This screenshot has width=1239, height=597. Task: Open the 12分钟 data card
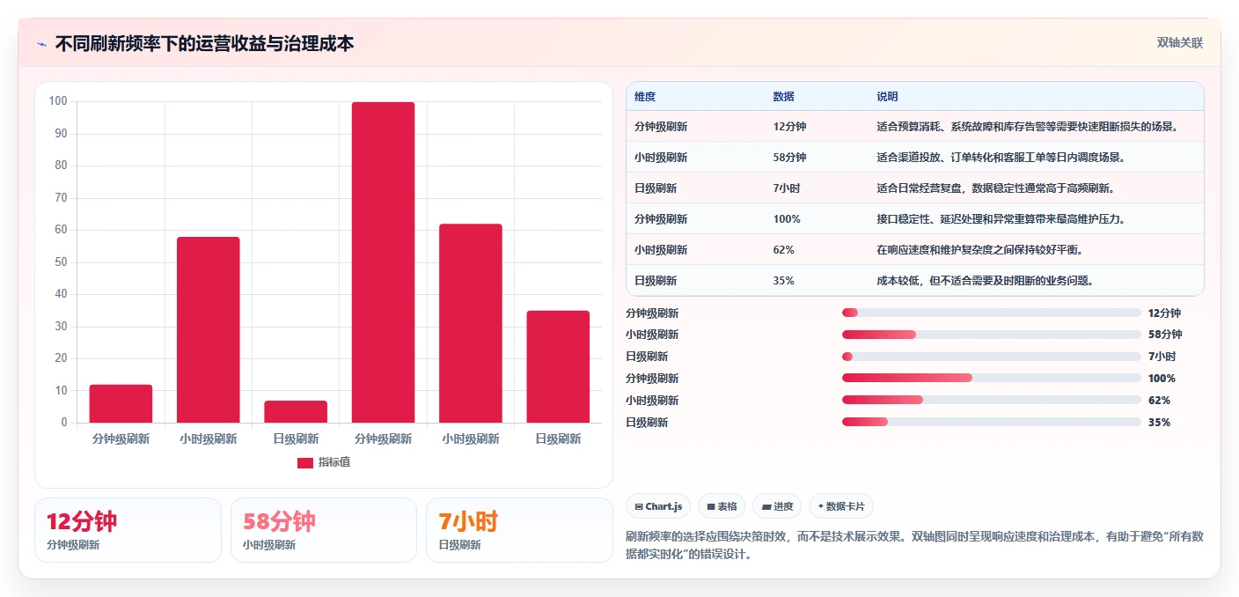pyautogui.click(x=128, y=530)
